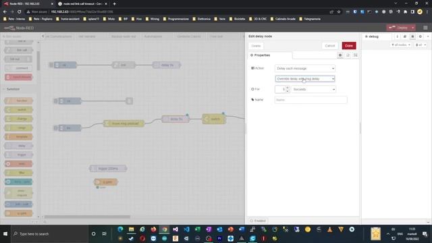Expand the sidebar tabs dropdown arrow
This screenshot has width=432, height=243.
[428, 36]
